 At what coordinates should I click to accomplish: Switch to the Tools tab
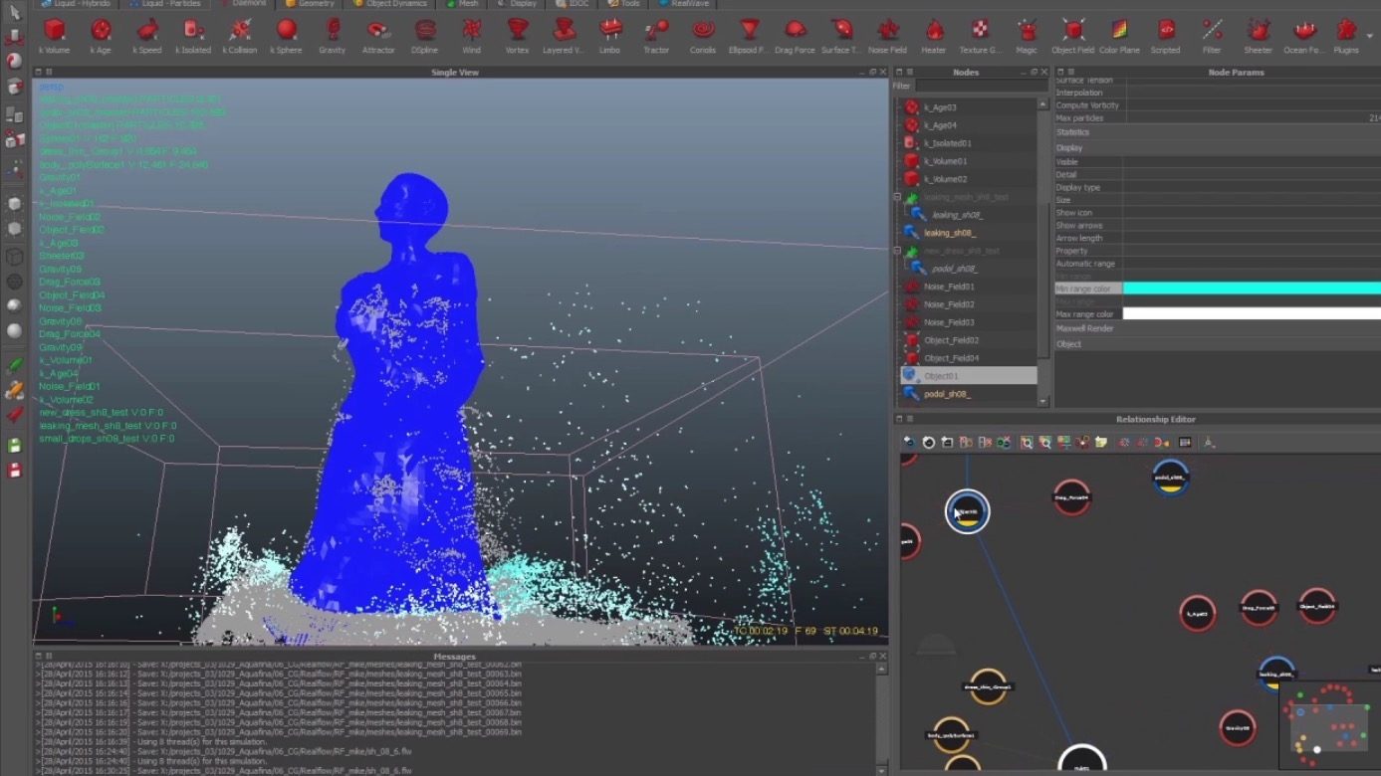pyautogui.click(x=623, y=4)
